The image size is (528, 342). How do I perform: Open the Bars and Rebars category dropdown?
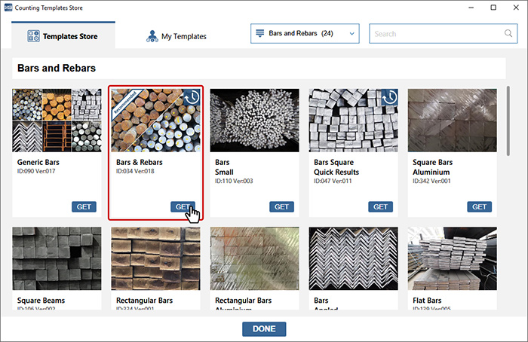pos(305,34)
